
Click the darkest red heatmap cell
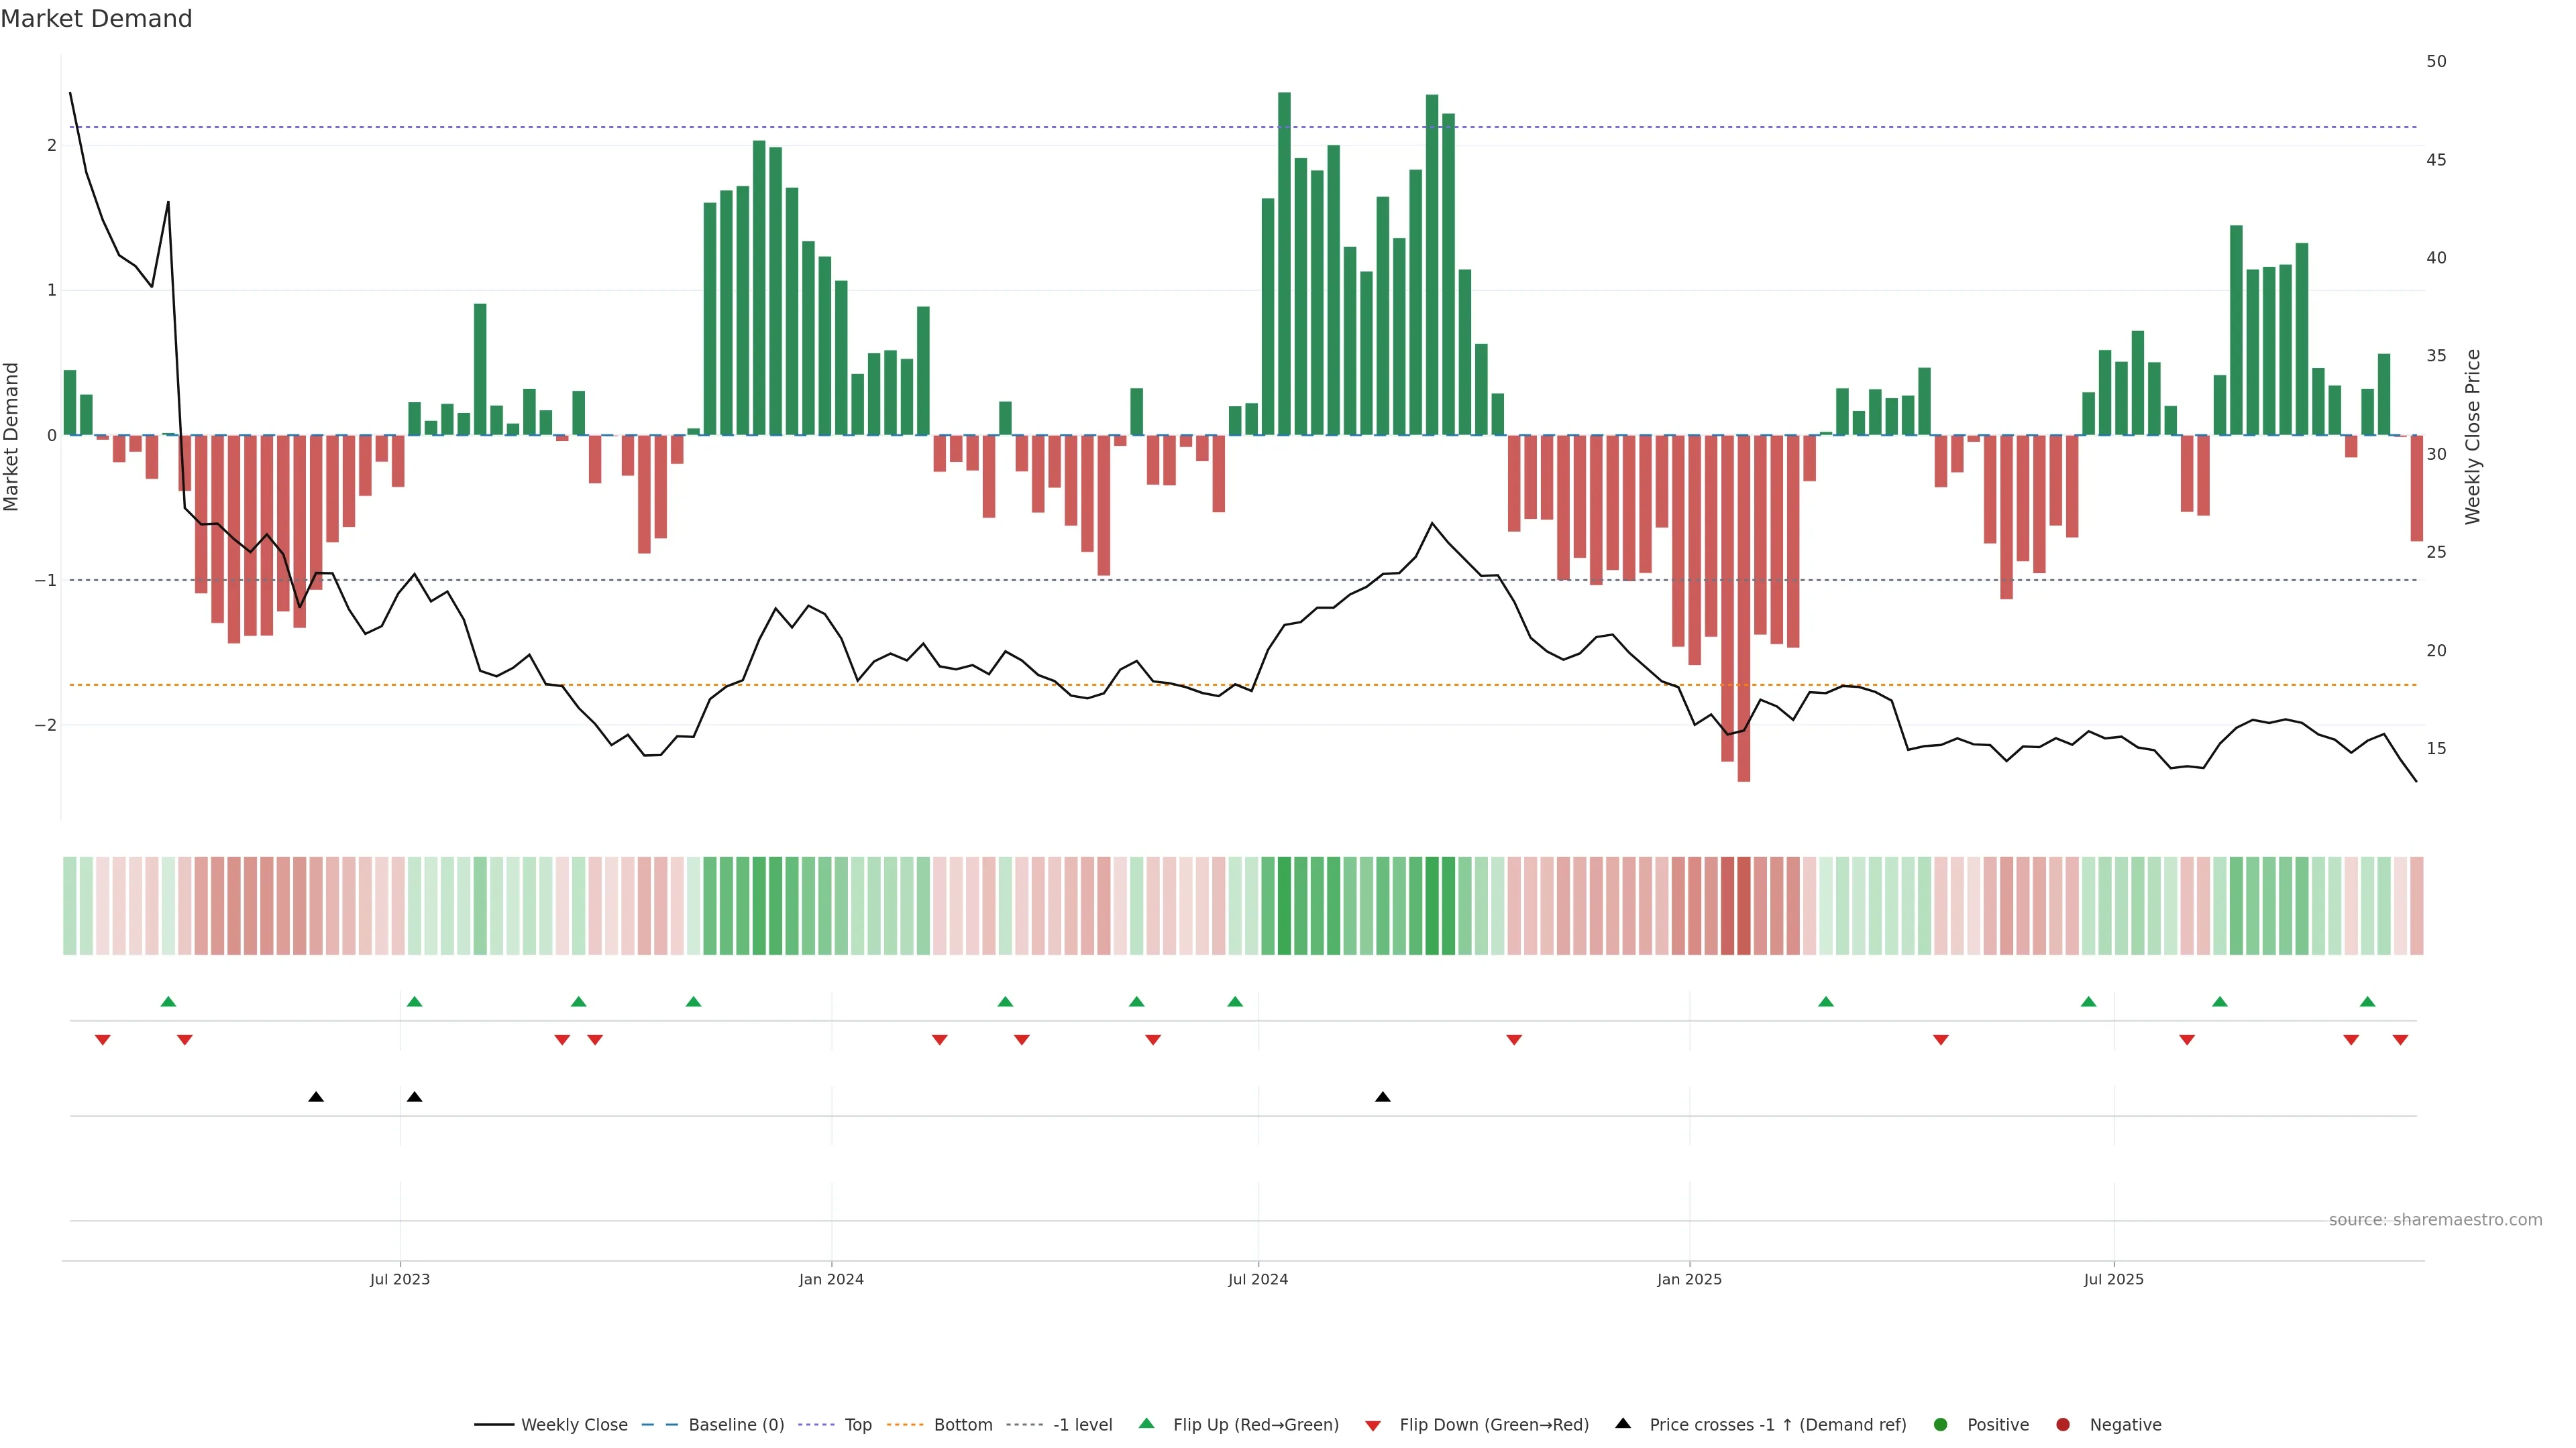(1744, 906)
